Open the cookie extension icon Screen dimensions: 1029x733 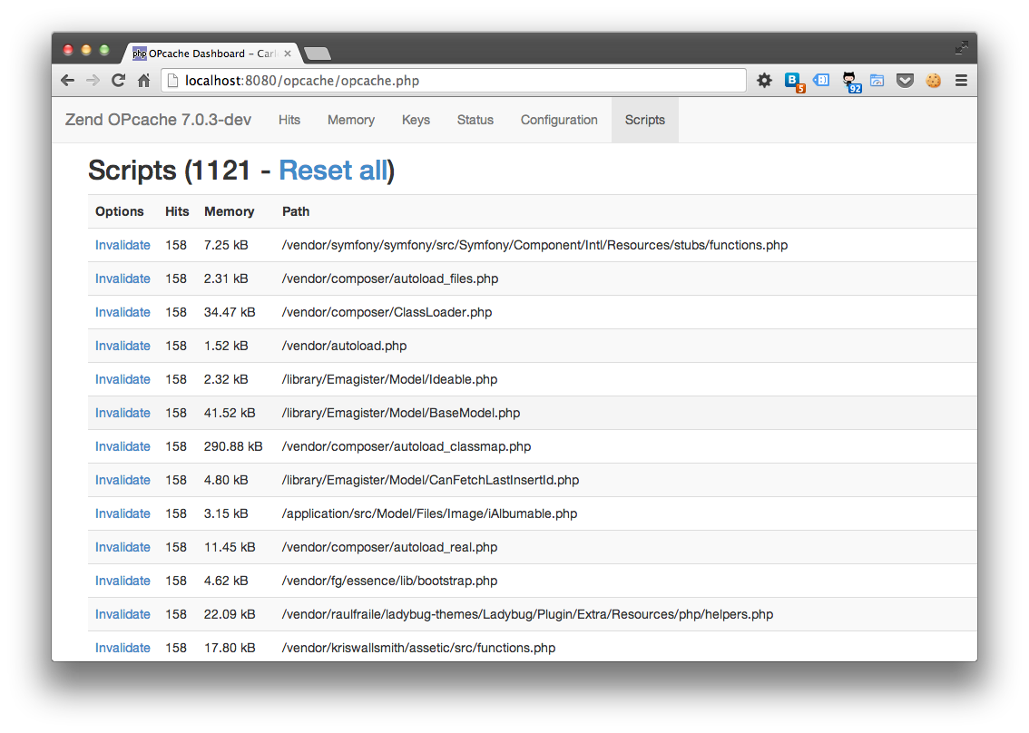(933, 81)
